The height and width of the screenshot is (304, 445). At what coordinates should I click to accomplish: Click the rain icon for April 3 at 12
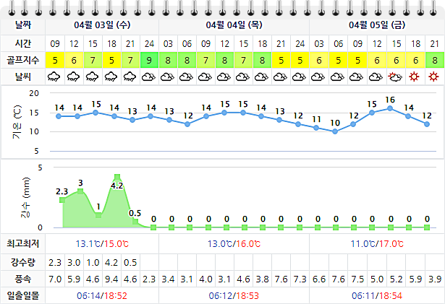pyautogui.click(x=73, y=77)
